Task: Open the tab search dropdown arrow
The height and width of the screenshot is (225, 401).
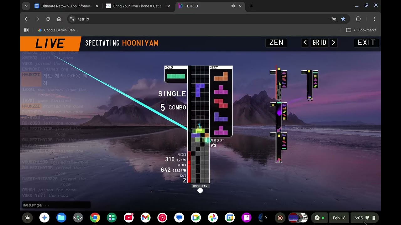Action: (26, 6)
